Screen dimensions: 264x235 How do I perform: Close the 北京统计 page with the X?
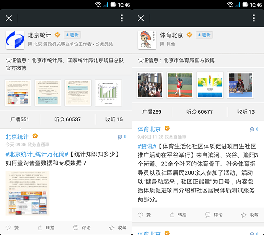coord(9,18)
